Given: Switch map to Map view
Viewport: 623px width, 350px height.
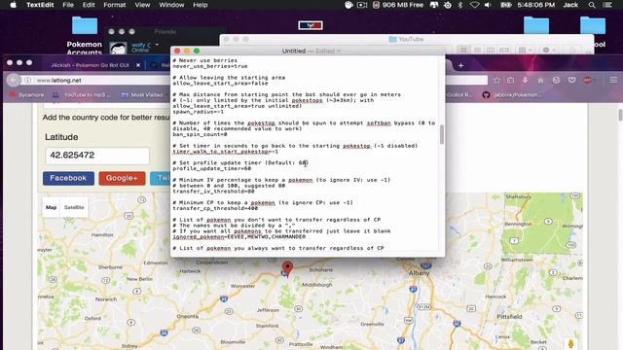Looking at the screenshot, I should point(52,207).
